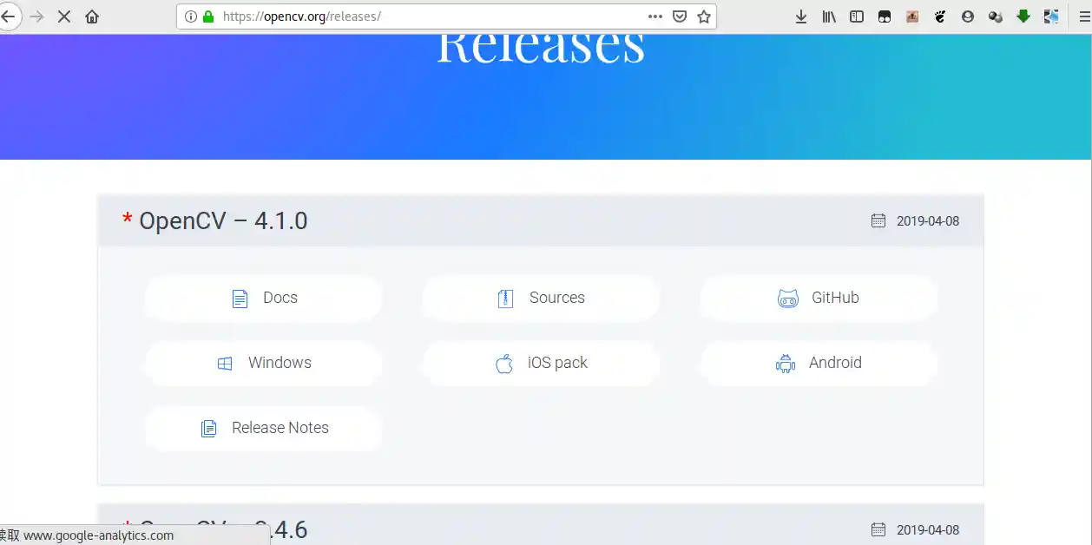Open the OpenCV 4.1.0 Release Notes

tap(263, 428)
